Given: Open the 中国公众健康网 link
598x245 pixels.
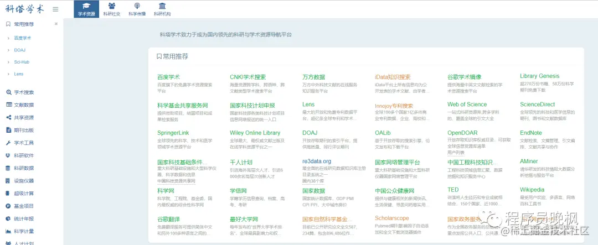Looking at the screenshot, I should [394, 191].
